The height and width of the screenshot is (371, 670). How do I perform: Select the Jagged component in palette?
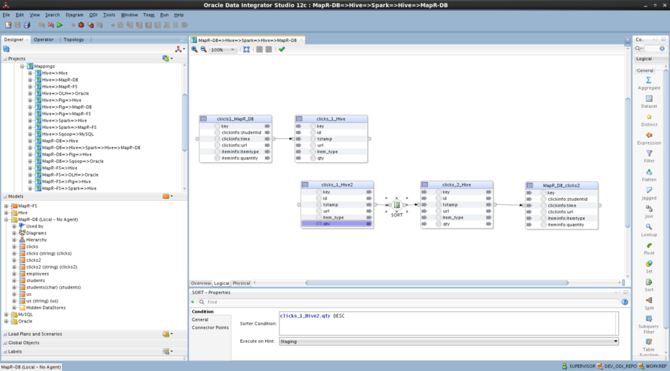(x=648, y=194)
